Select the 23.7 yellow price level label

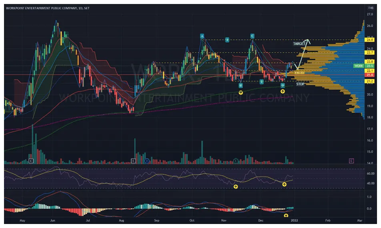pyautogui.click(x=370, y=53)
